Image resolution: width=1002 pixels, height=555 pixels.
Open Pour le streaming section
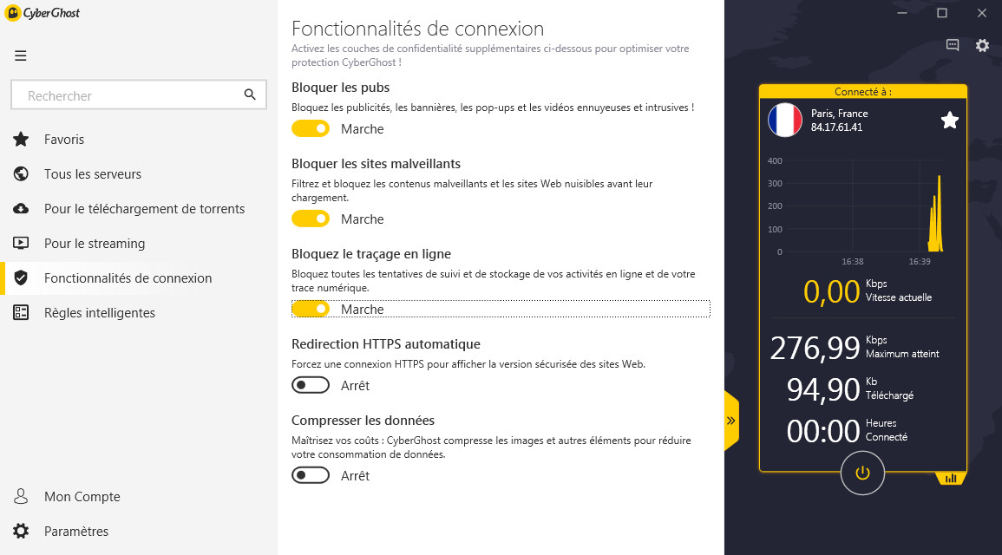[x=140, y=244]
